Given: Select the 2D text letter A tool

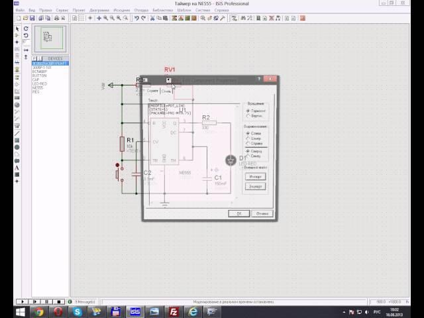Looking at the screenshot, I should tap(17, 168).
